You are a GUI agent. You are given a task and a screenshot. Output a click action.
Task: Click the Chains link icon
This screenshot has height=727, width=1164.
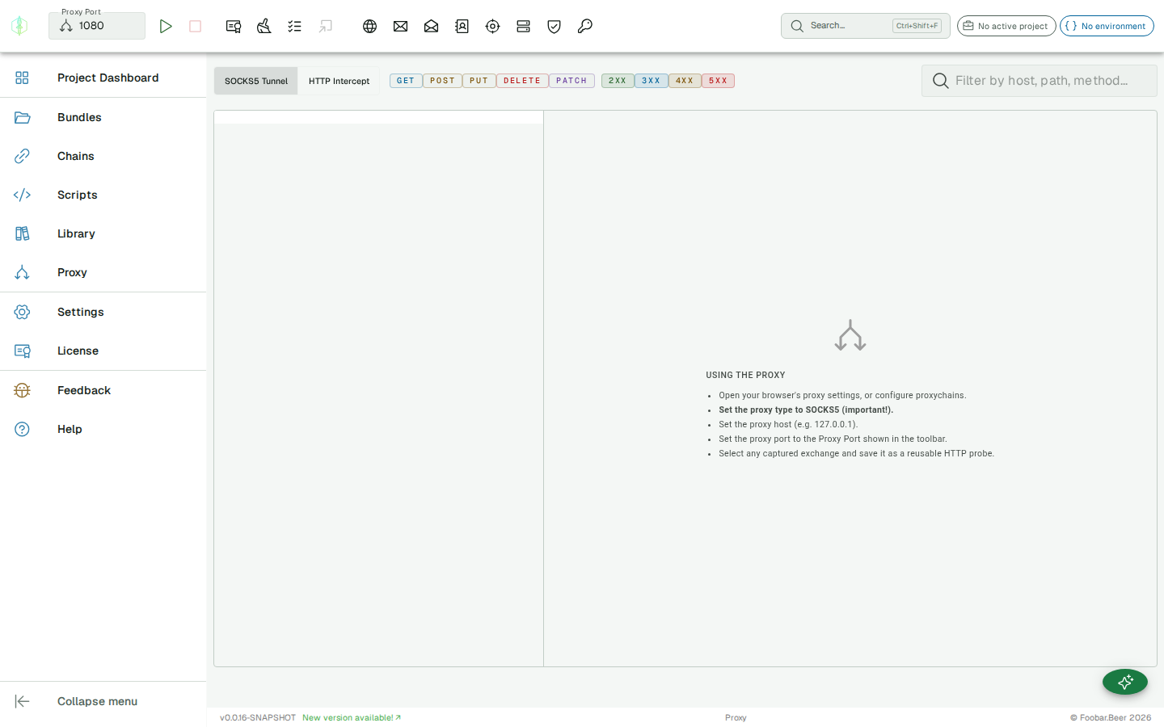pos(22,156)
